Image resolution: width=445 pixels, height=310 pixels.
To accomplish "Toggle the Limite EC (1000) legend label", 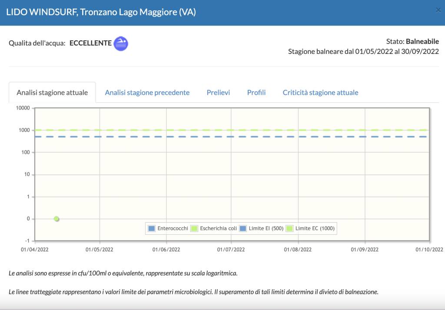I will 315,228.
